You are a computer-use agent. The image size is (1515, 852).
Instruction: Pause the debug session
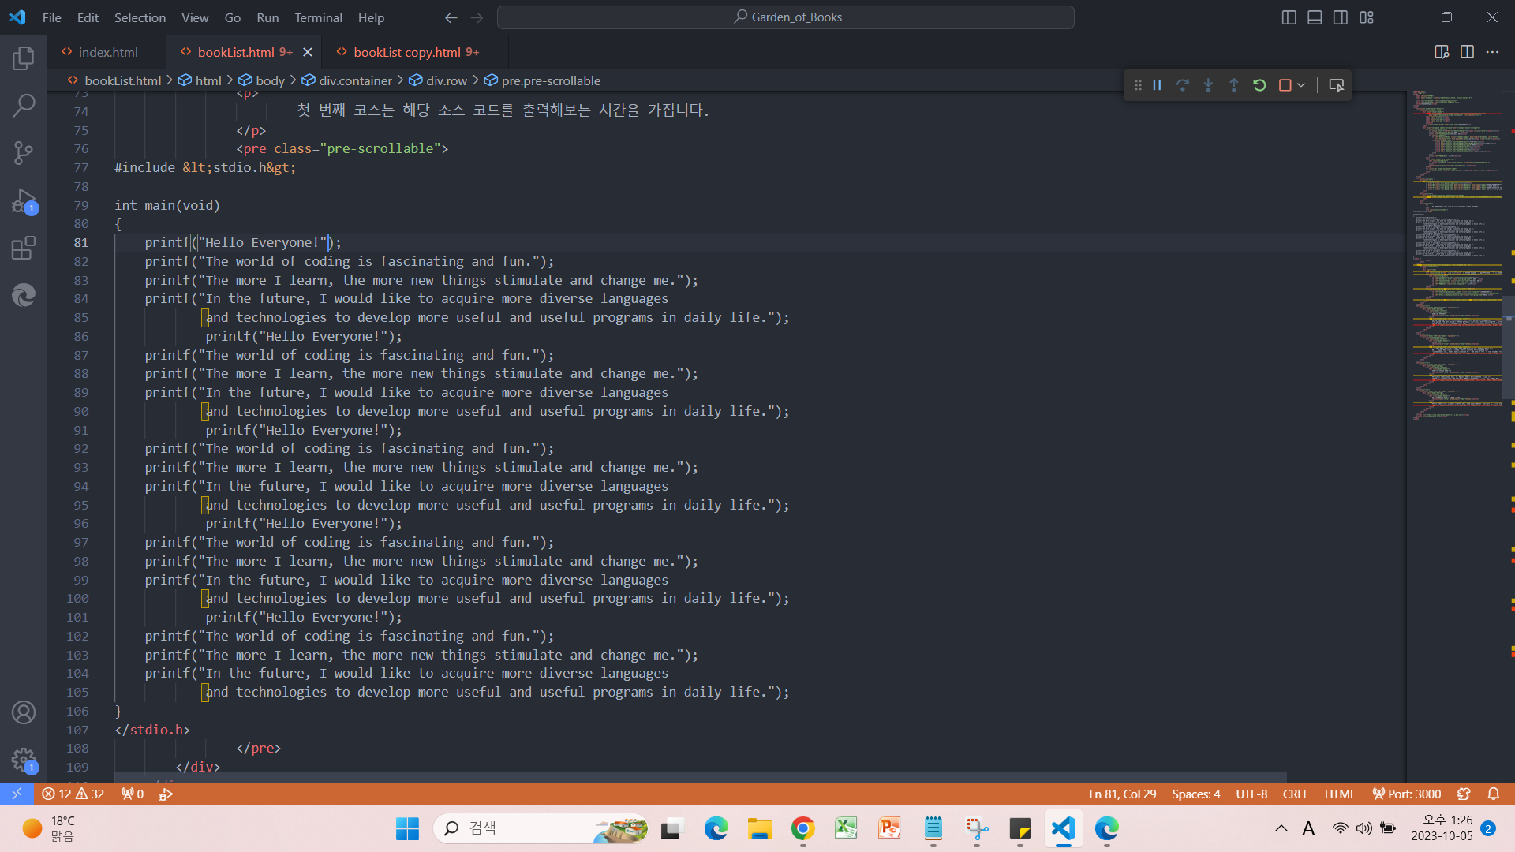tap(1157, 85)
